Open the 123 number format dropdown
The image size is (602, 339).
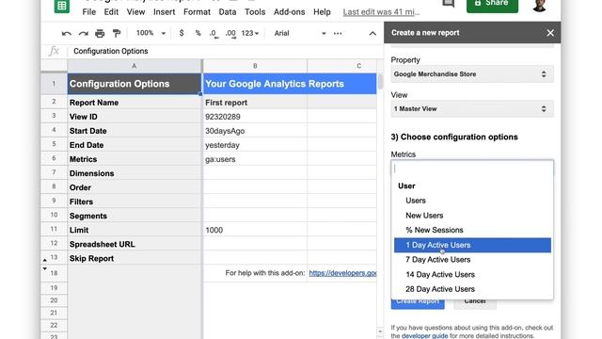(250, 33)
